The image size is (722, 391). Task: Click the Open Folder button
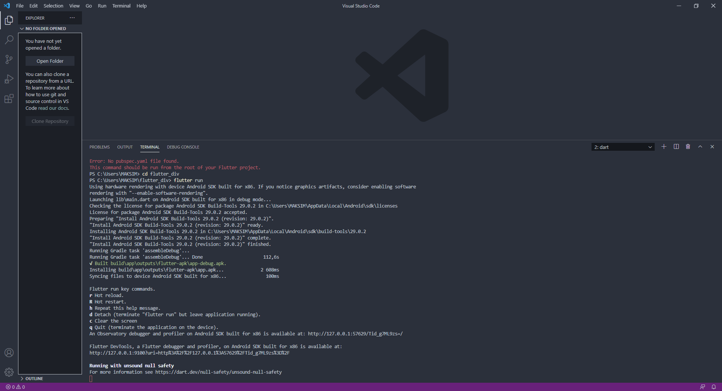point(50,61)
